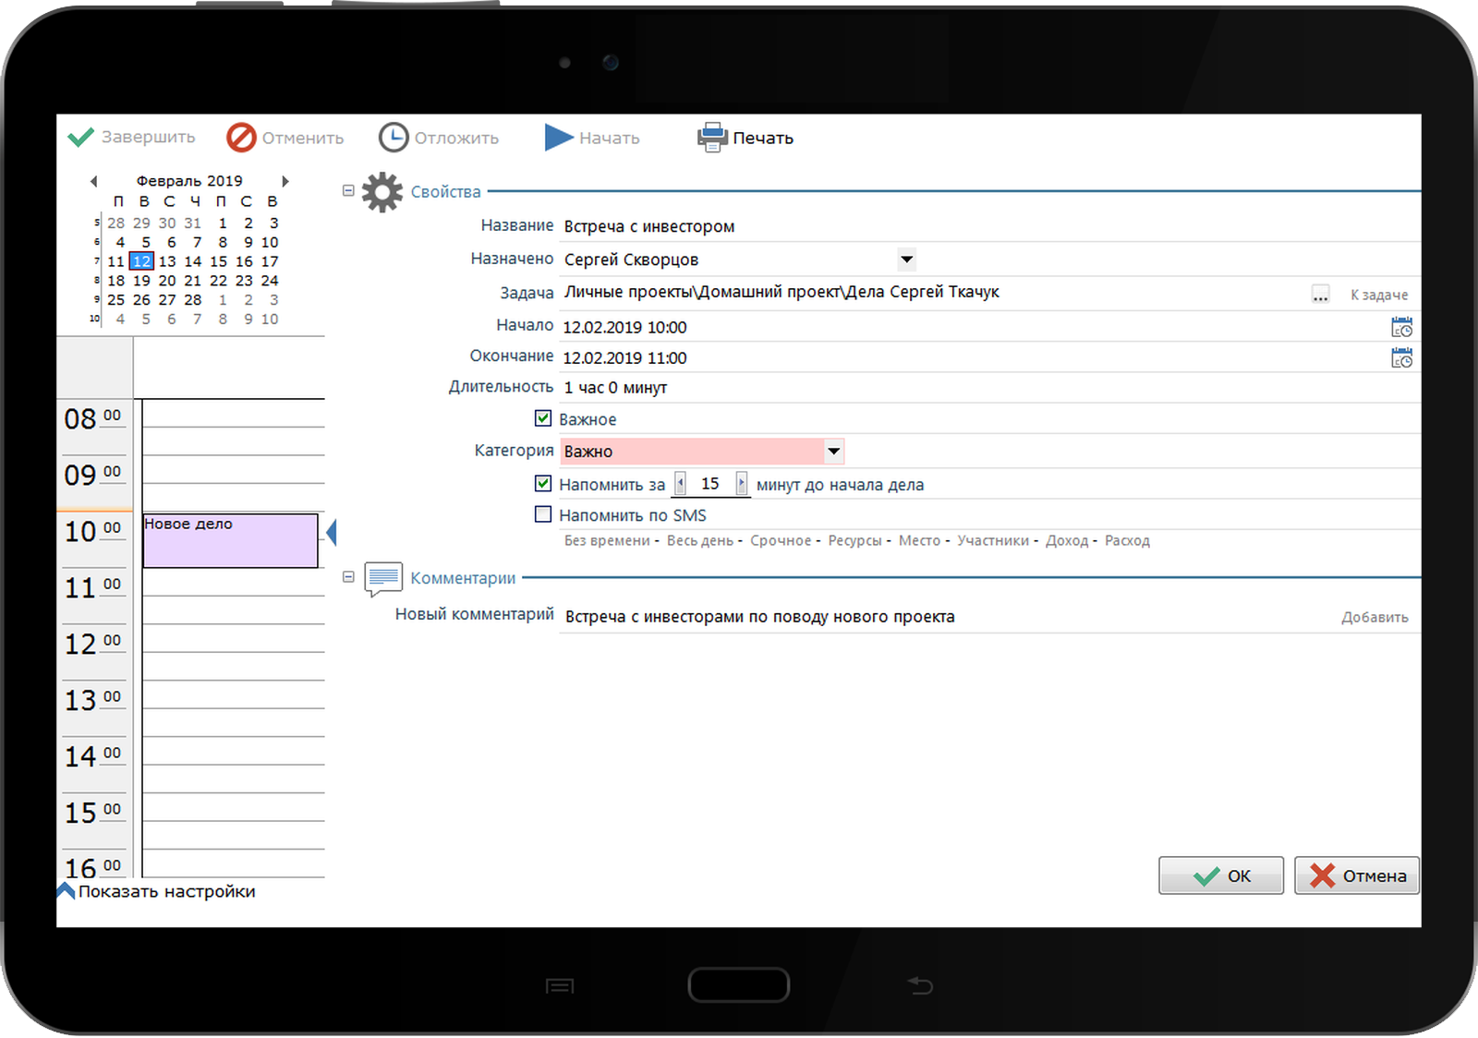Collapse the 'Комментарии' section
Image resolution: width=1478 pixels, height=1038 pixels.
tap(348, 577)
